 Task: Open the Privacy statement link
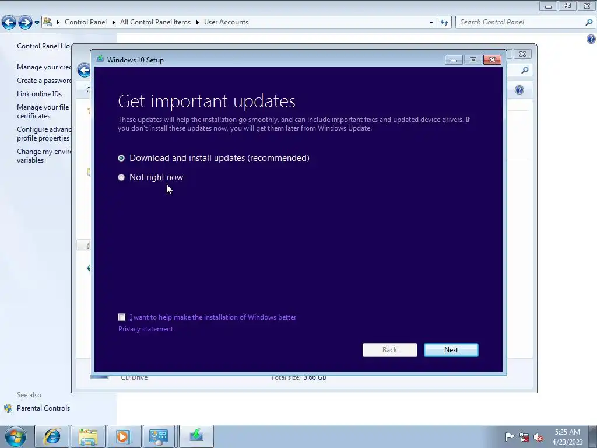[145, 329]
